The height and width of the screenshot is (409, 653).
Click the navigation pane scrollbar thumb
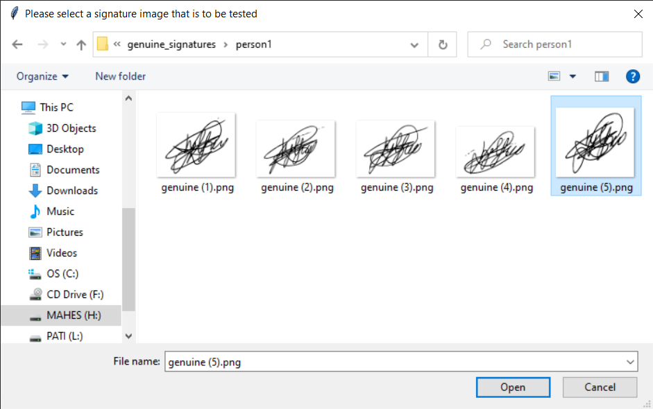point(128,259)
